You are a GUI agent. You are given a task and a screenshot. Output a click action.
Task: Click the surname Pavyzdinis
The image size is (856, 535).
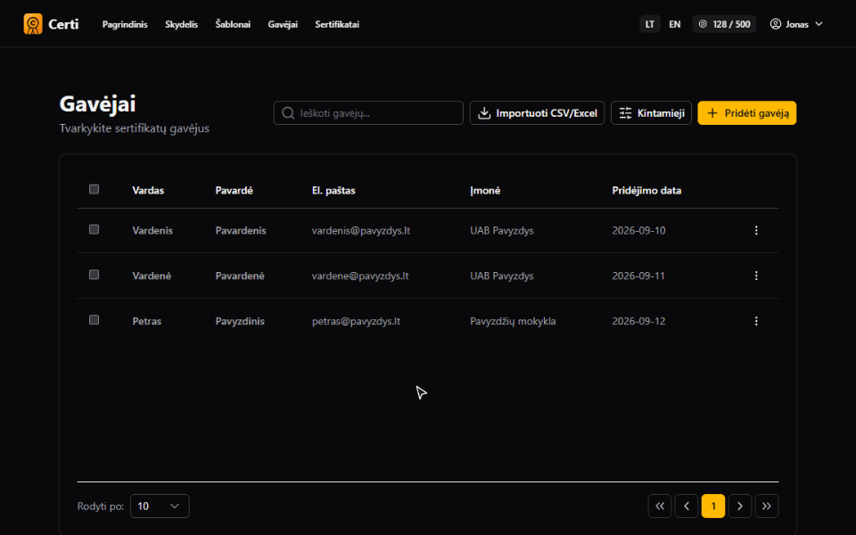point(240,321)
